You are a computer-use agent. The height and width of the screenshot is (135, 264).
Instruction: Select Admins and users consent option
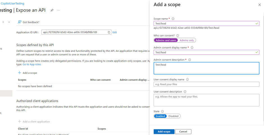[x=166, y=40]
